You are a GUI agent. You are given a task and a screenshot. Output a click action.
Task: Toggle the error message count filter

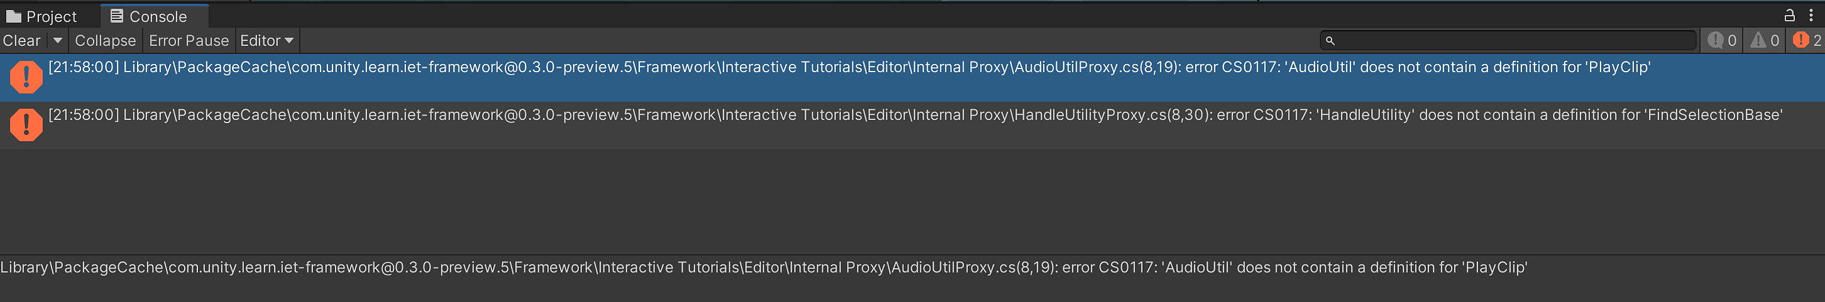(x=1806, y=40)
